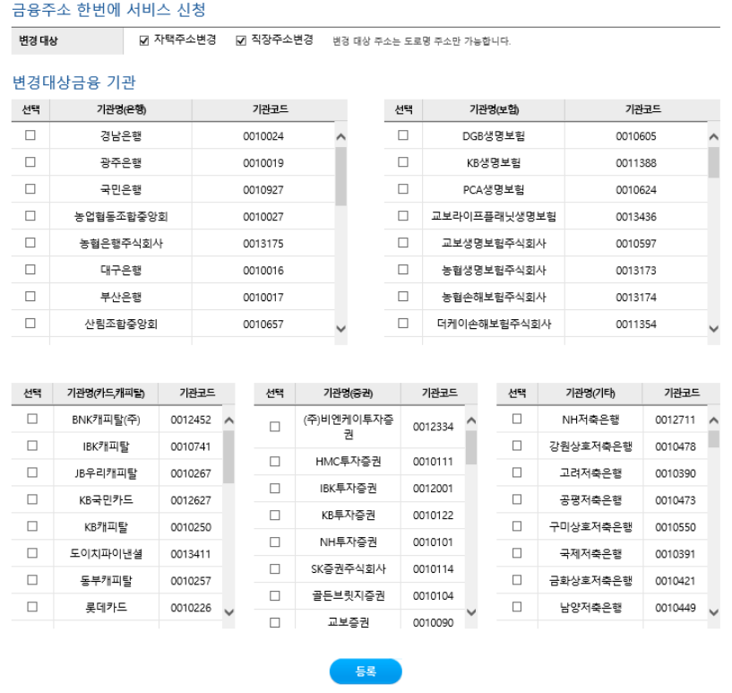Select the DGB생명보험 checkbox

pyautogui.click(x=403, y=135)
